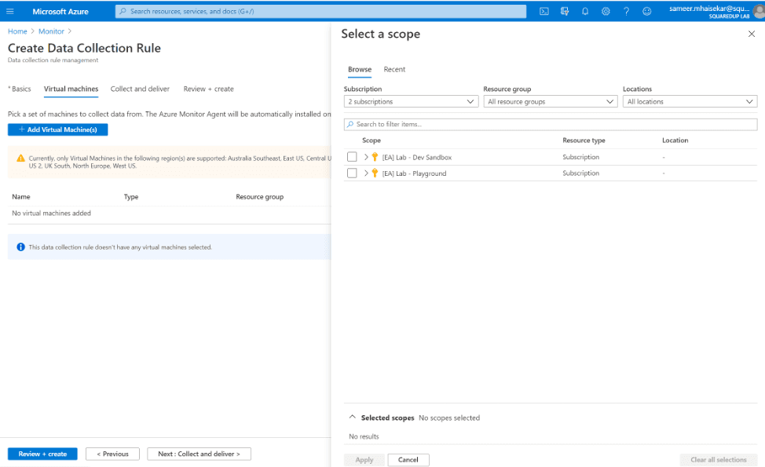Open the Subscription dropdown

pos(411,102)
